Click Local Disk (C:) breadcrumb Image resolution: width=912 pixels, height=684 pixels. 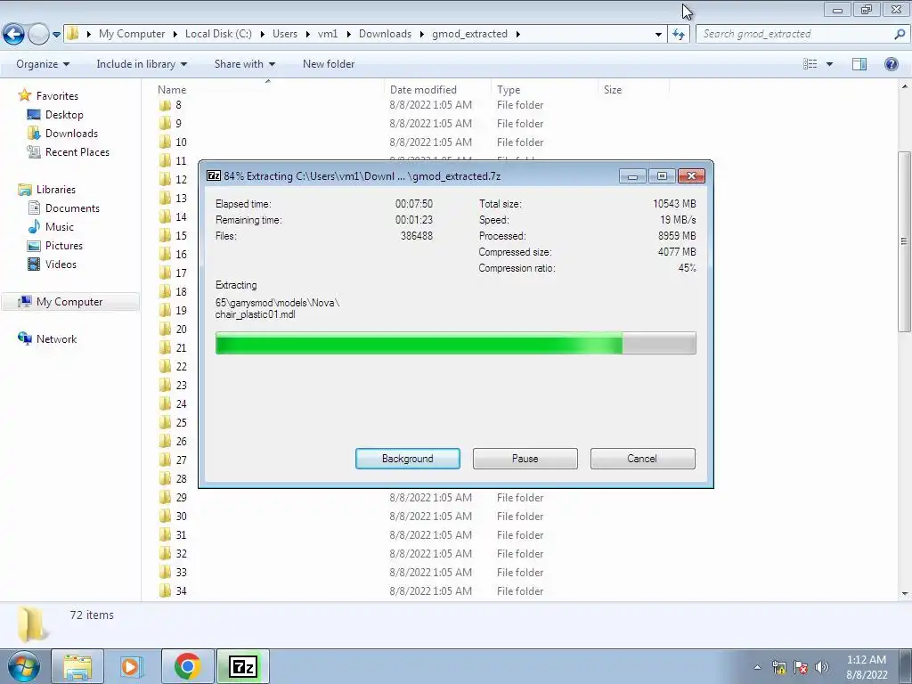click(218, 34)
